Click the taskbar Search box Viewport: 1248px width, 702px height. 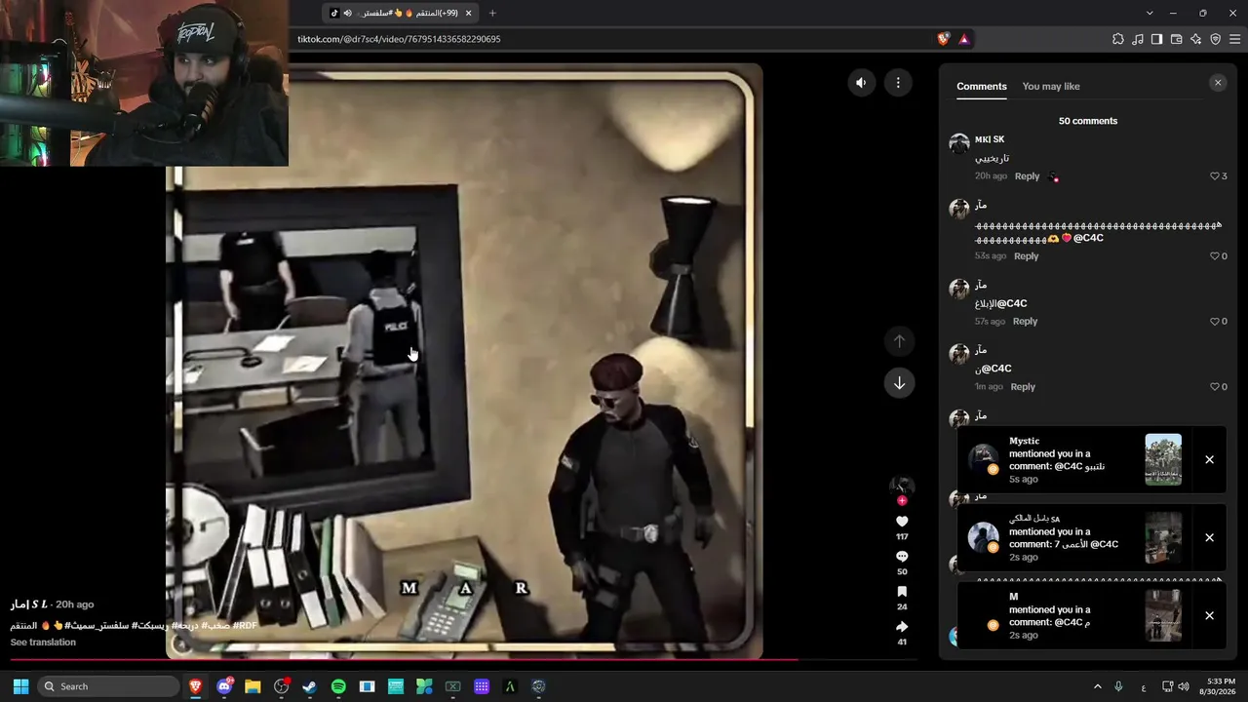[108, 686]
